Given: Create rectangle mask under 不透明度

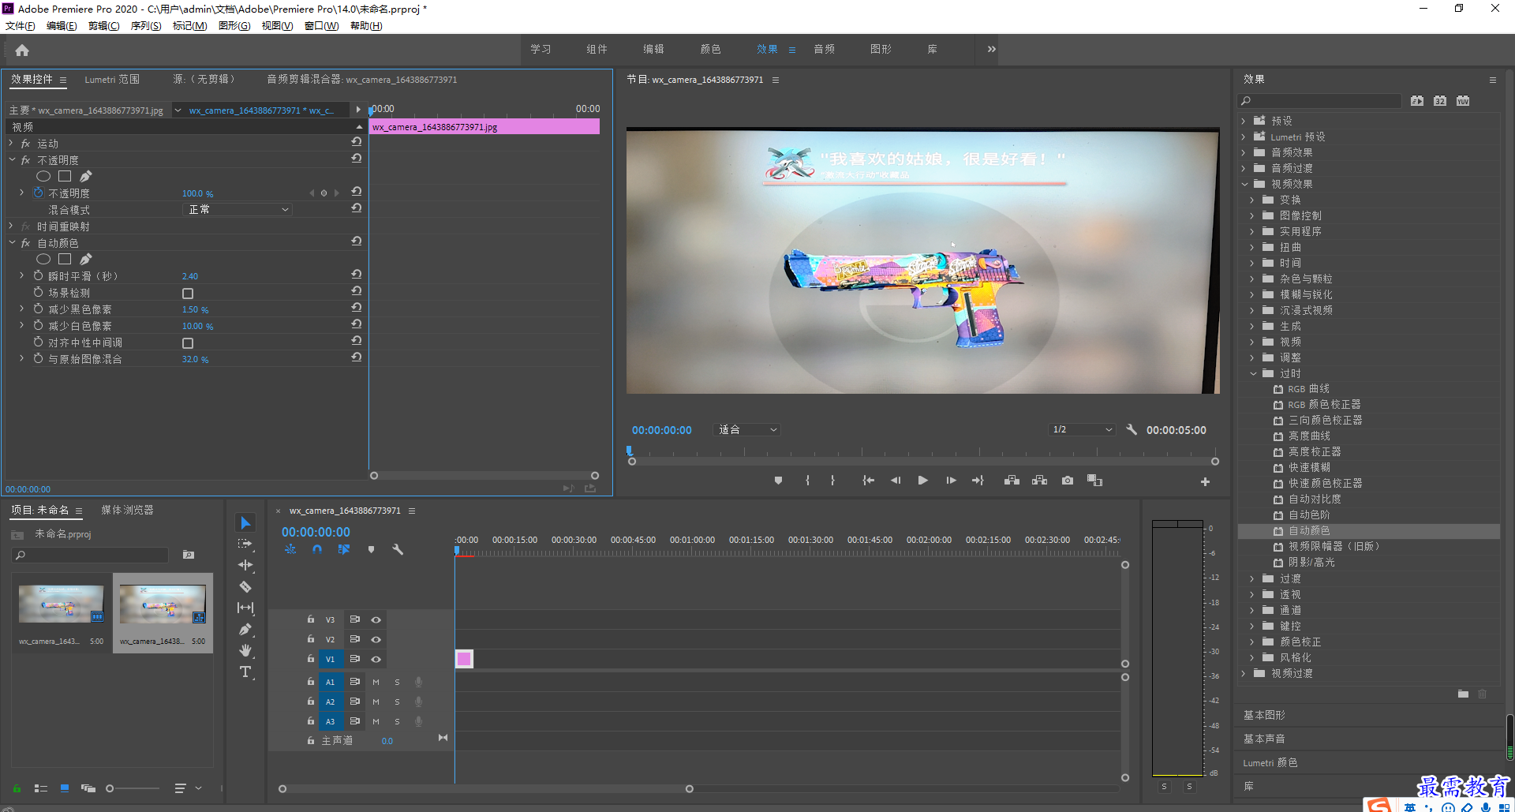Looking at the screenshot, I should [65, 176].
